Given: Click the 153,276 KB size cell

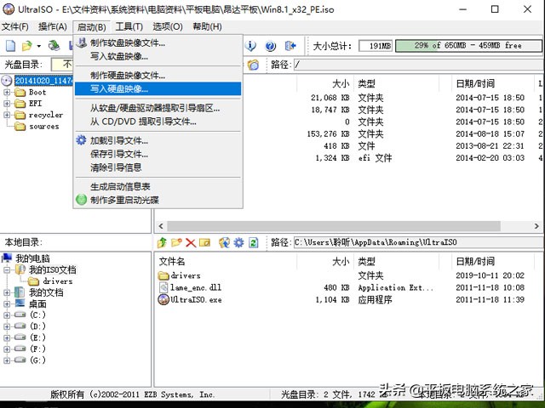Looking at the screenshot, I should coord(328,134).
